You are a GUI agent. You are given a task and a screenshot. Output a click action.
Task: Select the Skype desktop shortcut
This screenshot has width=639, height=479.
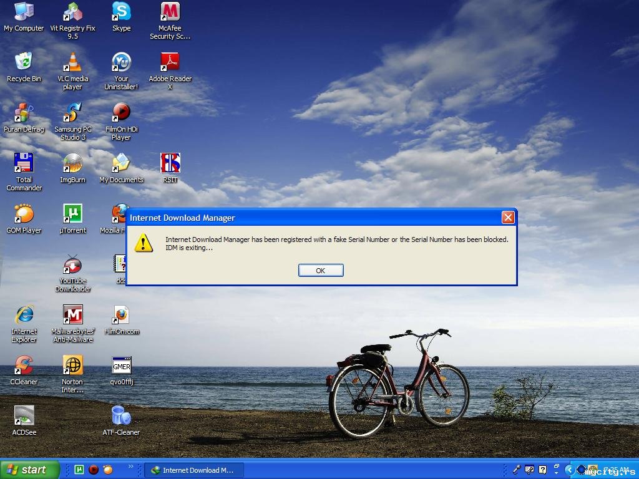122,17
